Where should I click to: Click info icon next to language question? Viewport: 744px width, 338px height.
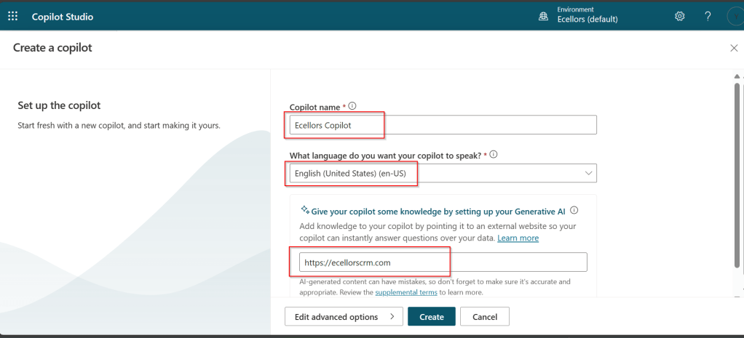494,155
